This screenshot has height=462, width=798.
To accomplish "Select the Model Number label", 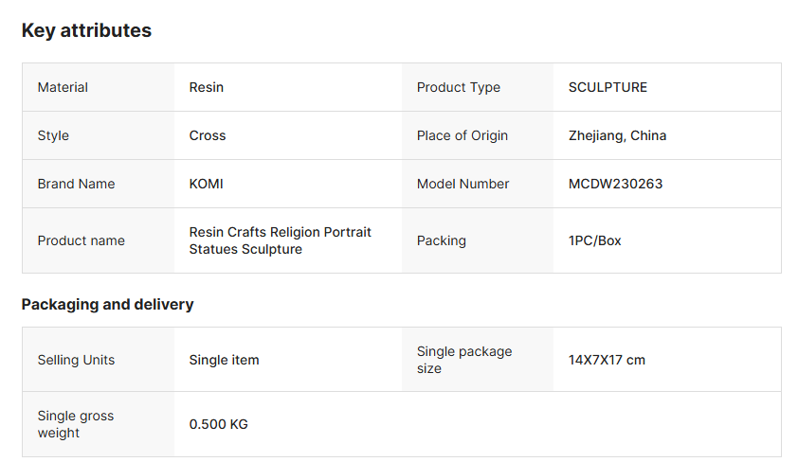I will (463, 184).
